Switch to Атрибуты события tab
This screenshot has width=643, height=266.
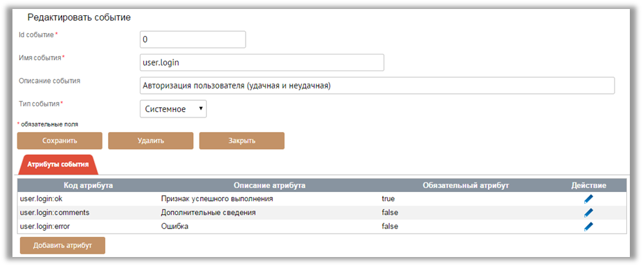[x=58, y=164]
